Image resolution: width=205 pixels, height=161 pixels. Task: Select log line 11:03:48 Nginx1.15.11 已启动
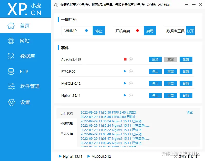tap(111, 134)
